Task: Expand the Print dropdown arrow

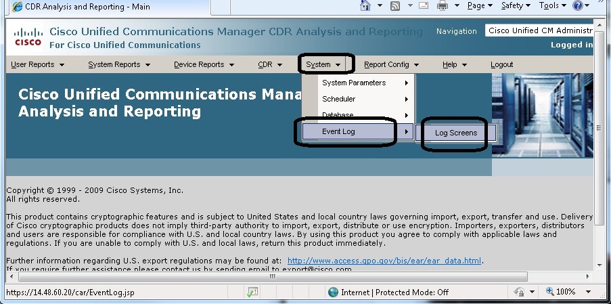Action: pyautogui.click(x=457, y=6)
